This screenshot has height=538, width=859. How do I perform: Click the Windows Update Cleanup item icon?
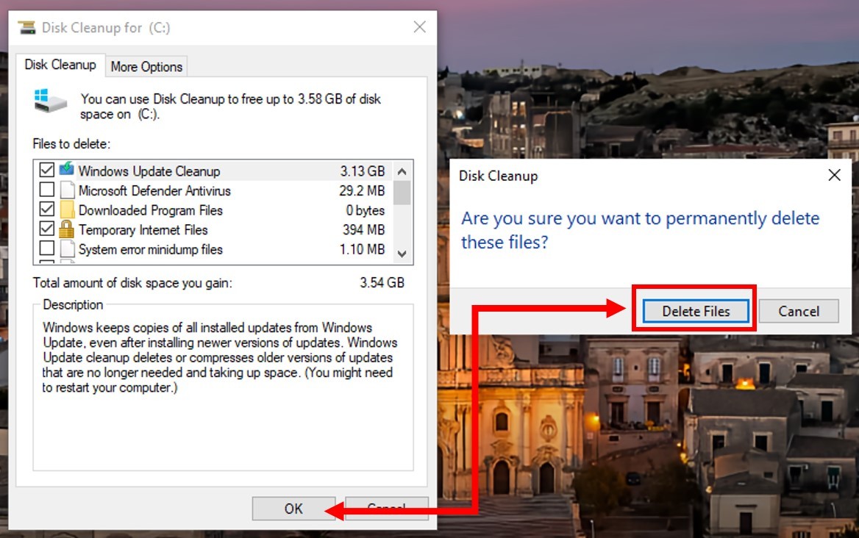coord(67,170)
